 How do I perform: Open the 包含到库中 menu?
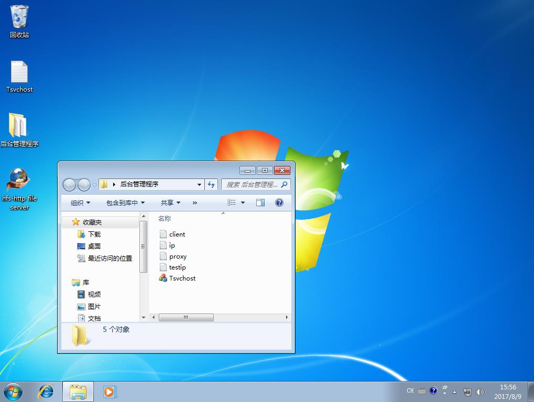tap(125, 203)
